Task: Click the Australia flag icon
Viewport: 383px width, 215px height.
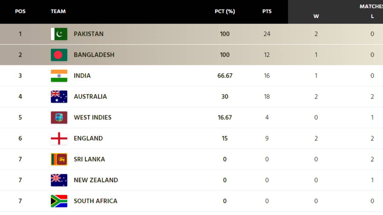Action: [59, 96]
